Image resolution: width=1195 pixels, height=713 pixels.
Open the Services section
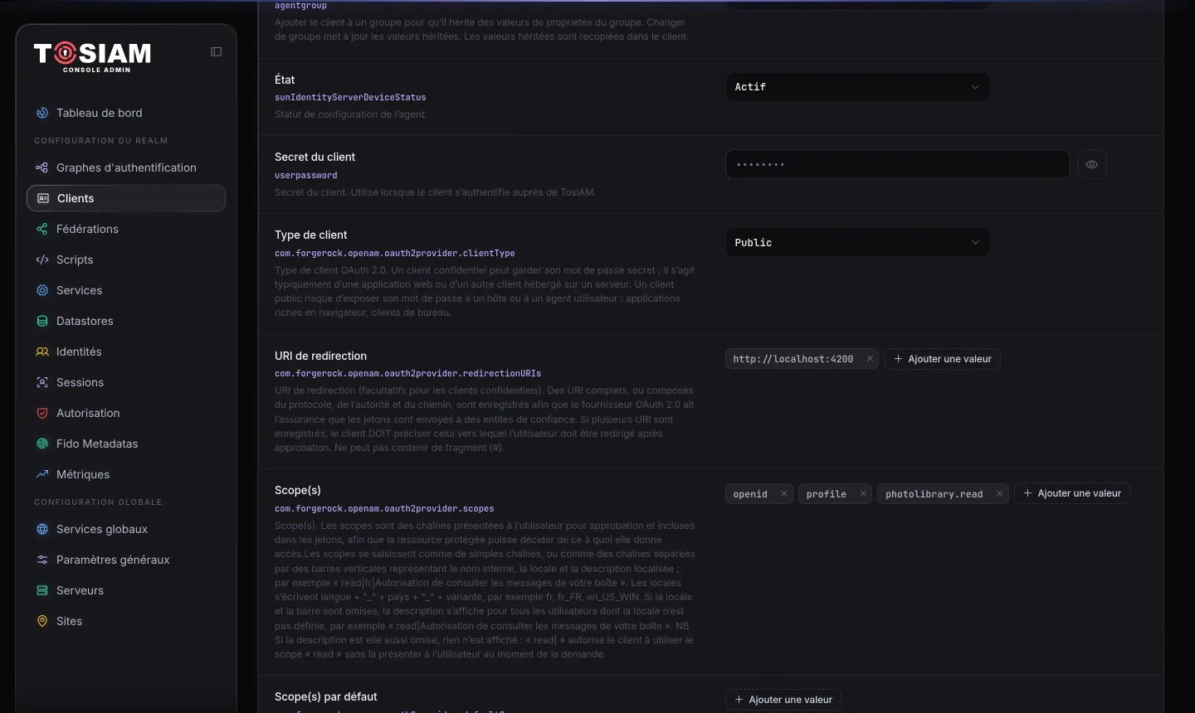pyautogui.click(x=126, y=290)
